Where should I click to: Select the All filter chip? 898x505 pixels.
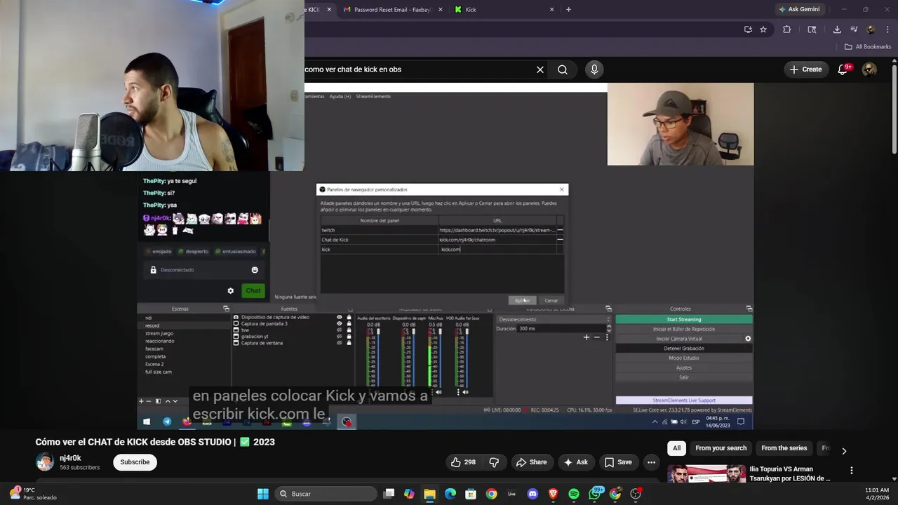click(676, 448)
